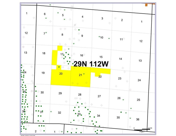Click the half-filled well symbol left of section 10
Viewport: 176px width, 136px height.
point(99,36)
